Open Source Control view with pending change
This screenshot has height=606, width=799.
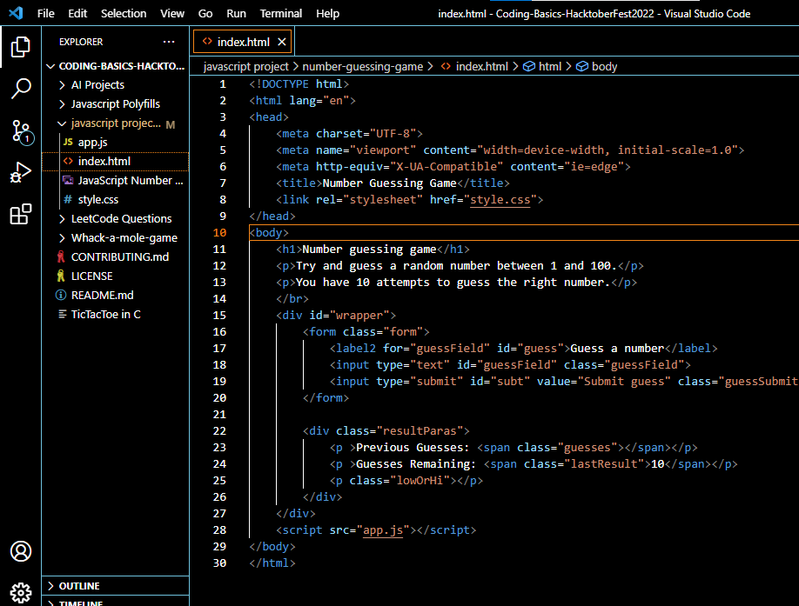pyautogui.click(x=21, y=131)
